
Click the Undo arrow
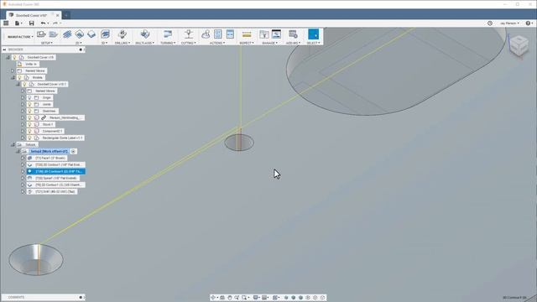43,23
